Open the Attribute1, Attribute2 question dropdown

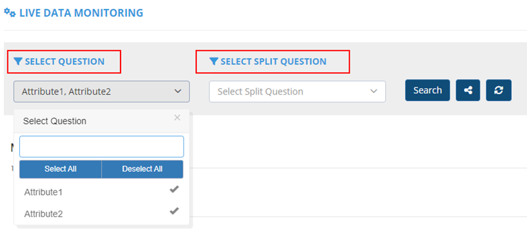pos(101,91)
